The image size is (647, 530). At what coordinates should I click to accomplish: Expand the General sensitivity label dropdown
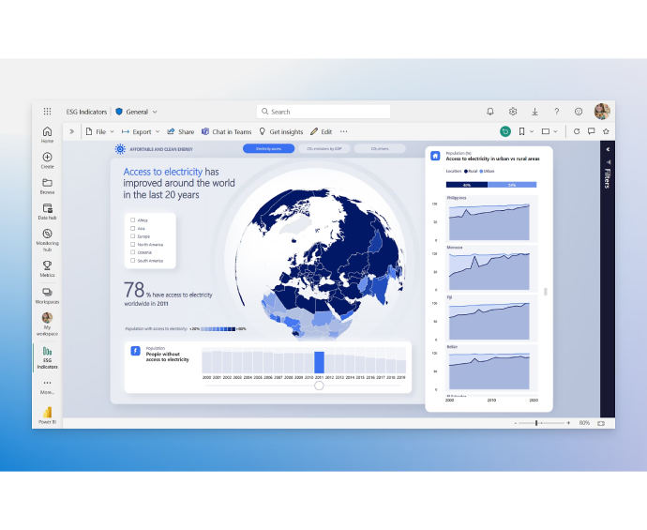pyautogui.click(x=155, y=112)
